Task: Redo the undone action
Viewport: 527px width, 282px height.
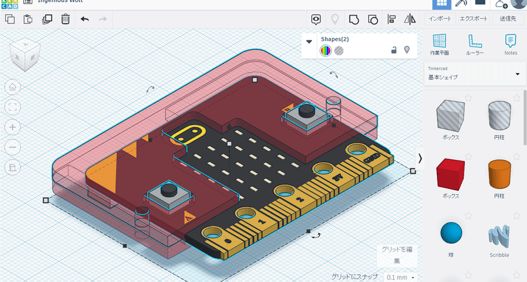Action: 102,19
